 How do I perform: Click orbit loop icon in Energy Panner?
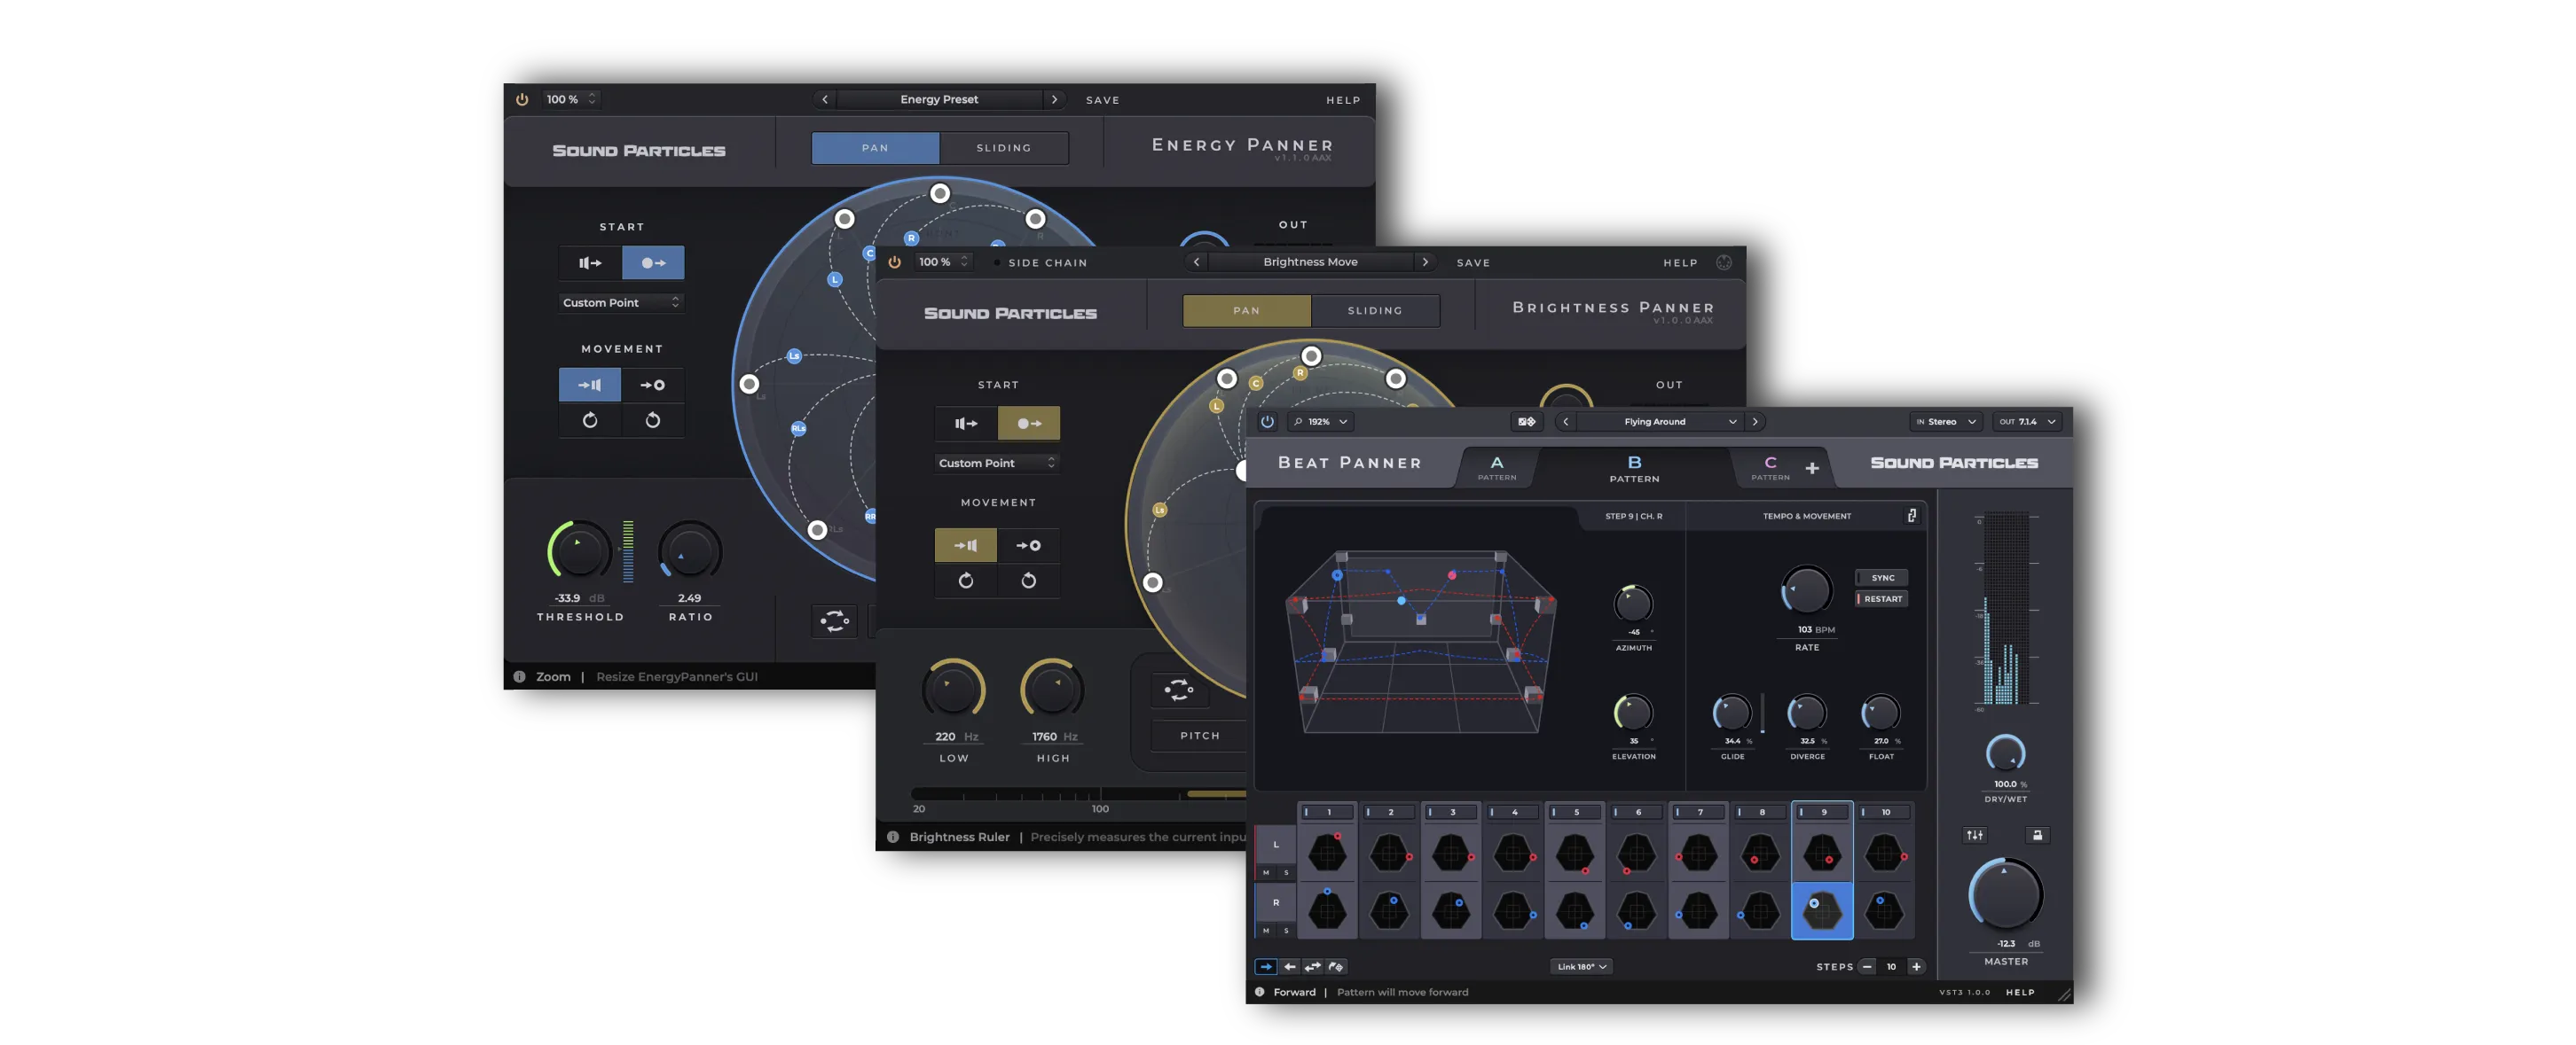(x=834, y=621)
